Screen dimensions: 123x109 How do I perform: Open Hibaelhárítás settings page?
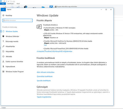[x=10, y=46]
